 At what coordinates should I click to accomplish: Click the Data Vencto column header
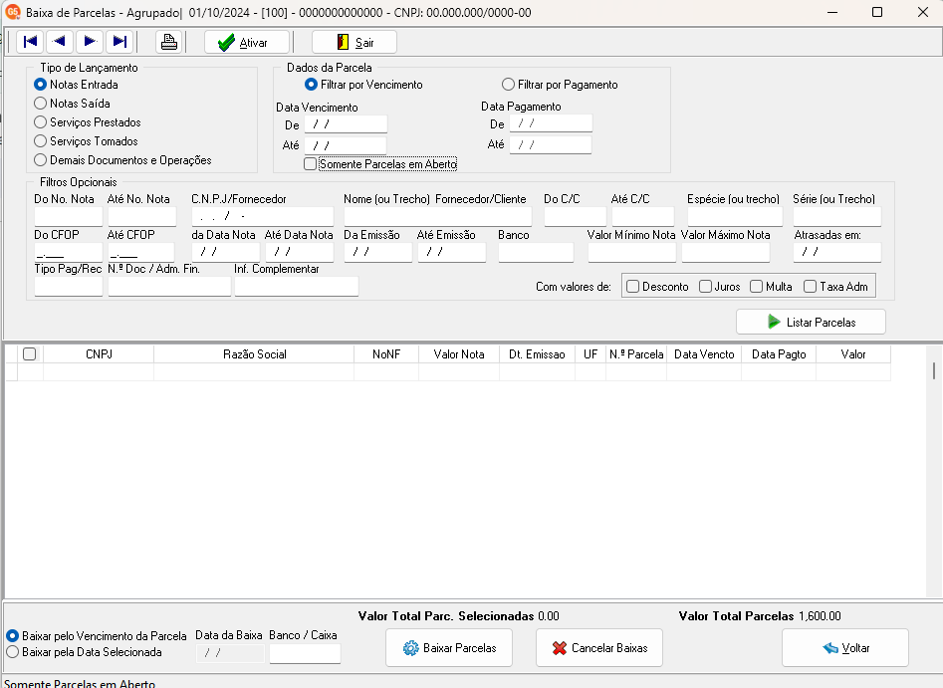click(x=704, y=354)
